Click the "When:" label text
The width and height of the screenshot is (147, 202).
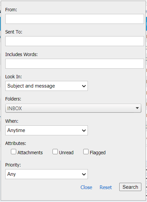(x=12, y=121)
